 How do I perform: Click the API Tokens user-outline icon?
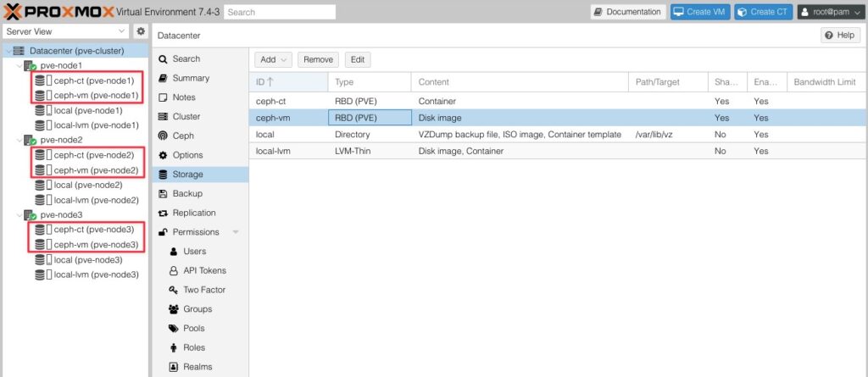point(173,271)
